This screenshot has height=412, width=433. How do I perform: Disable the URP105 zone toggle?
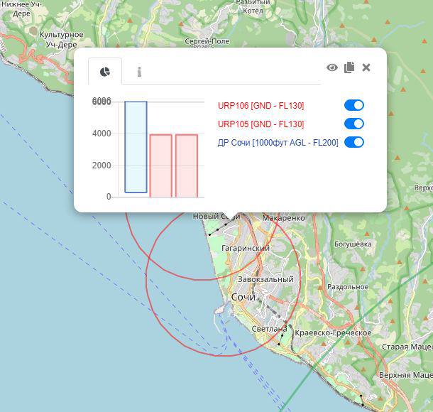[354, 124]
